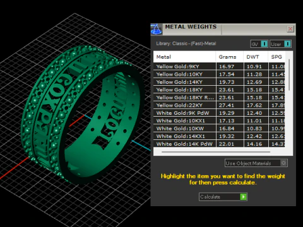303x227 pixels.
Task: Toggle the GV library switch
Action: [x=264, y=44]
